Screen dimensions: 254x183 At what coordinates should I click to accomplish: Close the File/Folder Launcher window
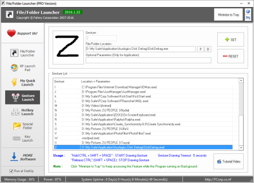click(249, 3)
